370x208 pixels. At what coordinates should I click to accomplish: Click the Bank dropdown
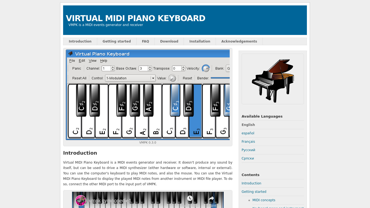coord(228,69)
